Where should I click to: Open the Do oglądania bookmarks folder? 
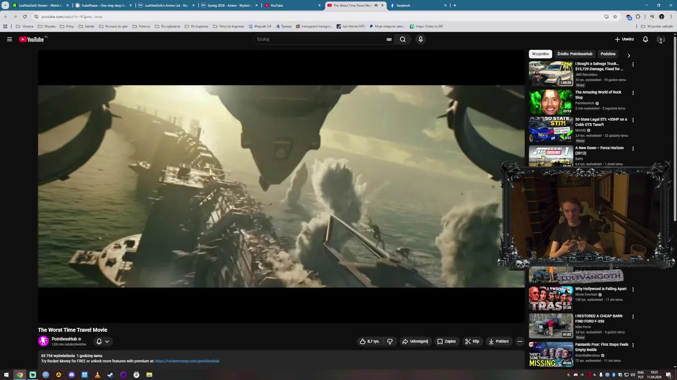(167, 26)
